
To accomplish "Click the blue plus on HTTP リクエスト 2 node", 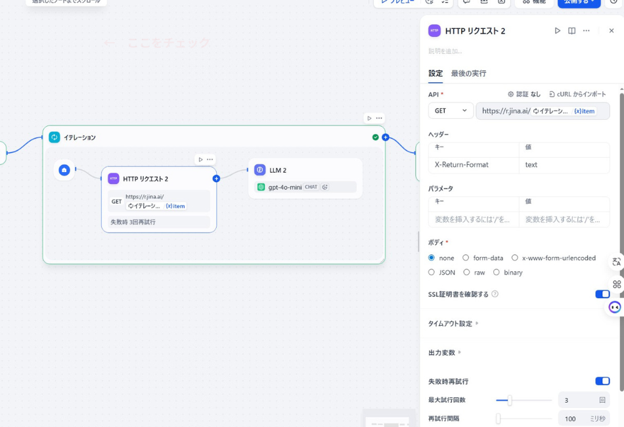I will point(216,179).
